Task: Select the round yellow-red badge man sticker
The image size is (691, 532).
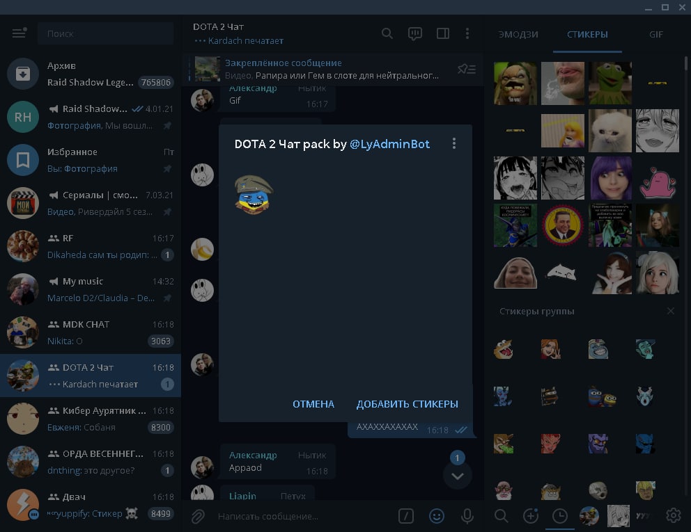Action: tap(562, 225)
